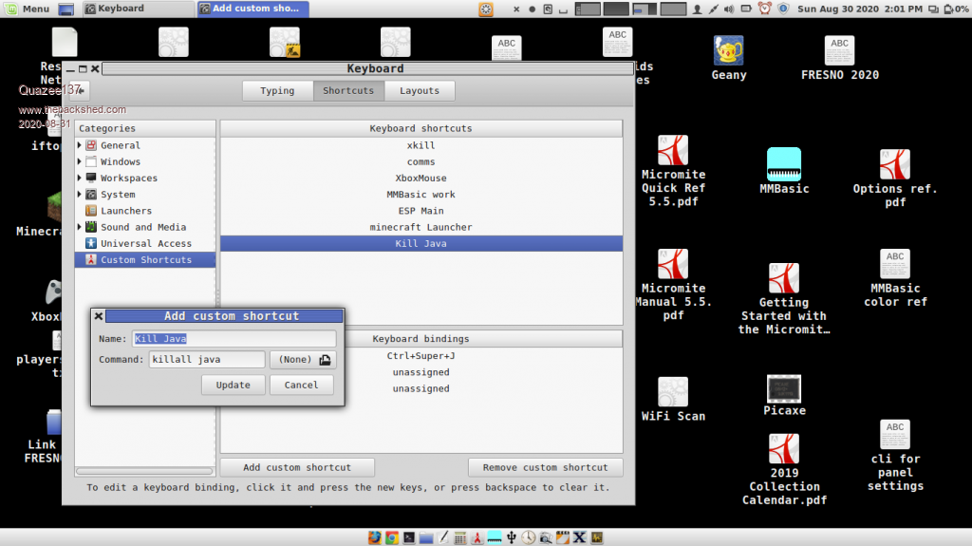
Task: Click the Command field containing killall java
Action: tap(206, 360)
